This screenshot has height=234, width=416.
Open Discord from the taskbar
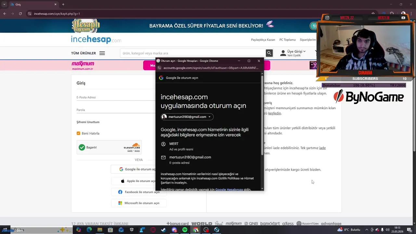(x=174, y=230)
